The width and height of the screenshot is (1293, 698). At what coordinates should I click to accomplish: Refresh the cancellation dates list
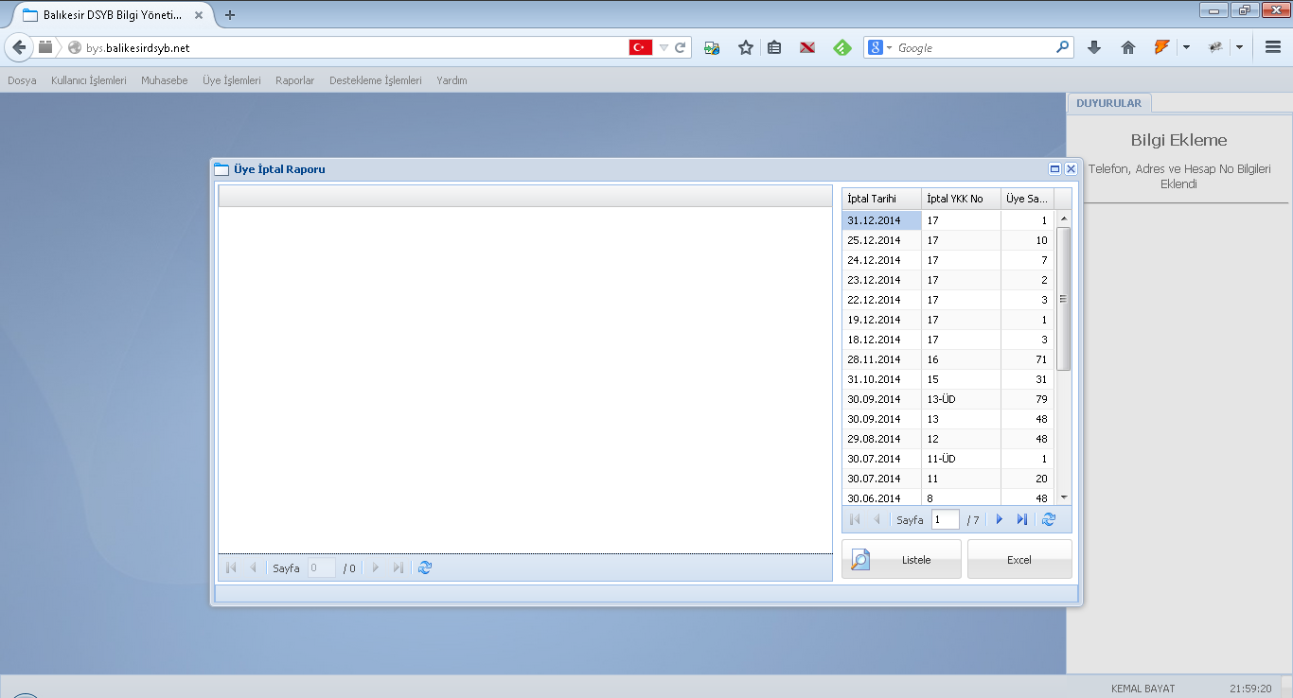pyautogui.click(x=1048, y=519)
